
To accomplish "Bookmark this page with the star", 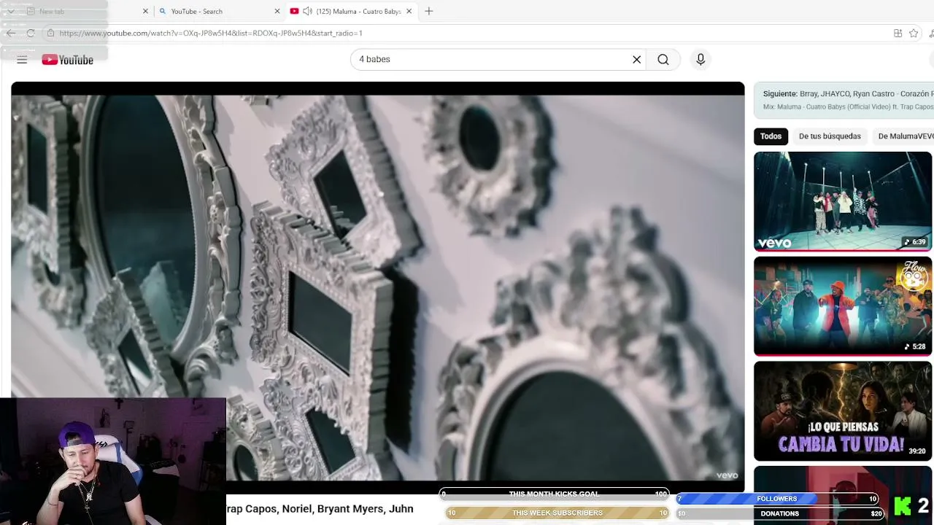I will point(914,33).
